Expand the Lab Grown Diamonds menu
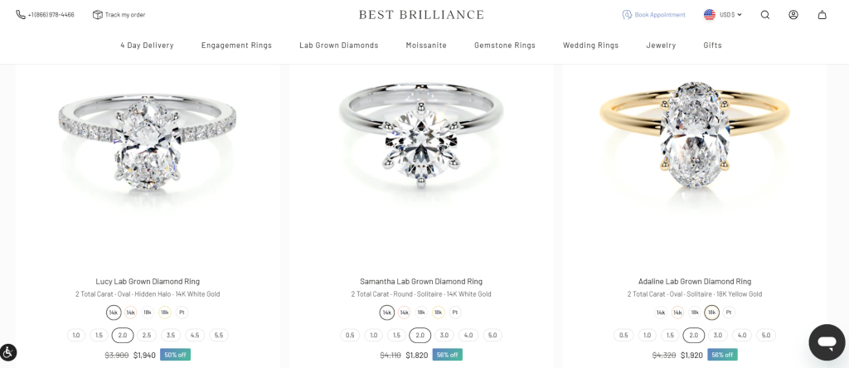Screen dimensions: 849x368 339,46
